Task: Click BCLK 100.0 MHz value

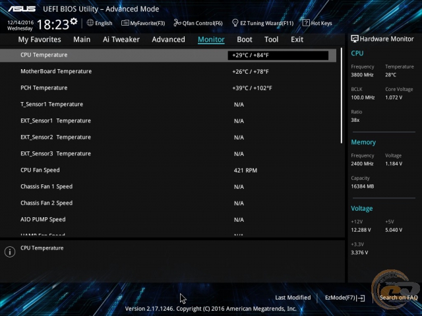Action: (363, 97)
